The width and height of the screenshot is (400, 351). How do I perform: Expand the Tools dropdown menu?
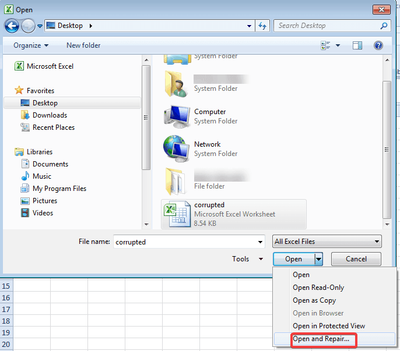tap(247, 259)
